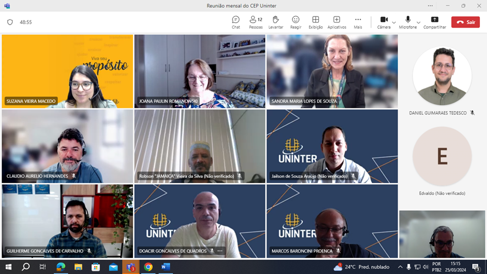Select Suzana Vieira Macedo's video tile
The width and height of the screenshot is (487, 274).
click(68, 71)
